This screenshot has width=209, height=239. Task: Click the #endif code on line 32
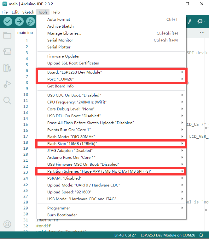[44, 226]
